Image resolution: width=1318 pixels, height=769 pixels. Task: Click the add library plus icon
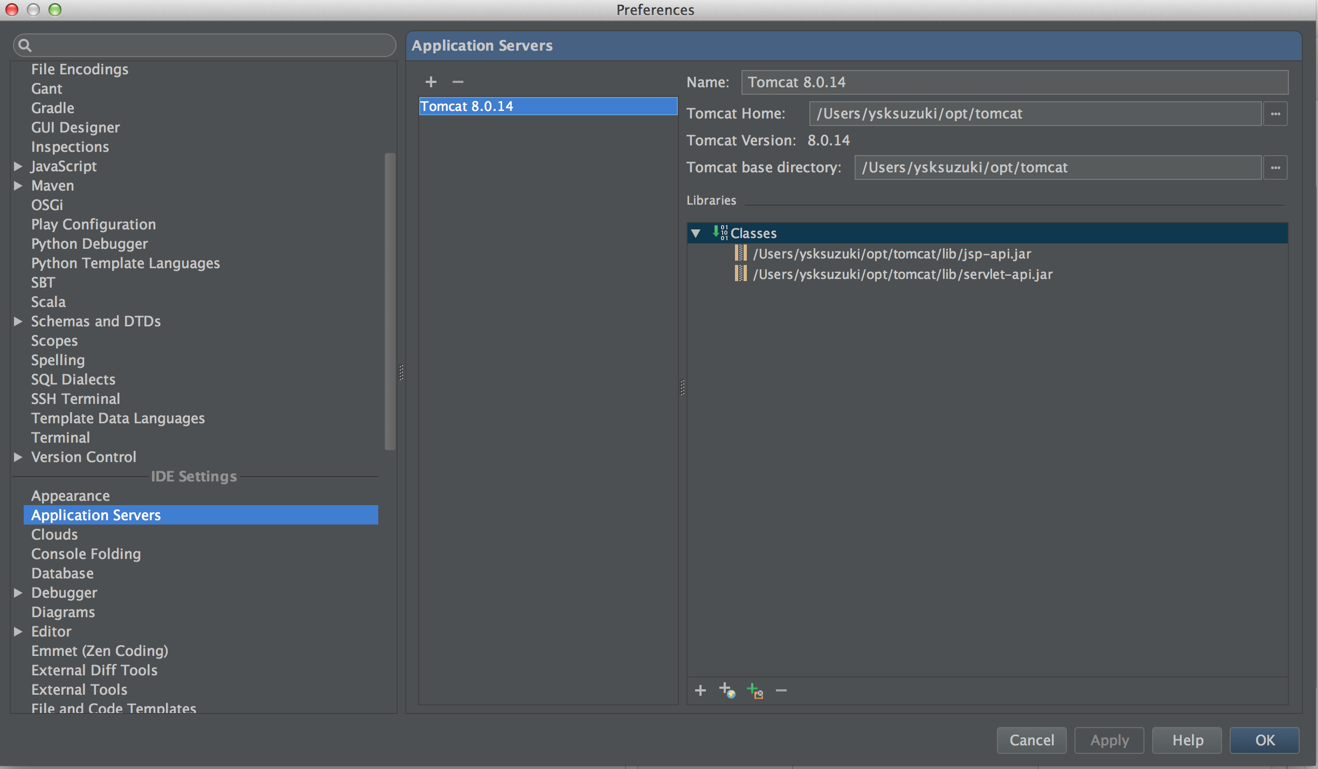(700, 690)
